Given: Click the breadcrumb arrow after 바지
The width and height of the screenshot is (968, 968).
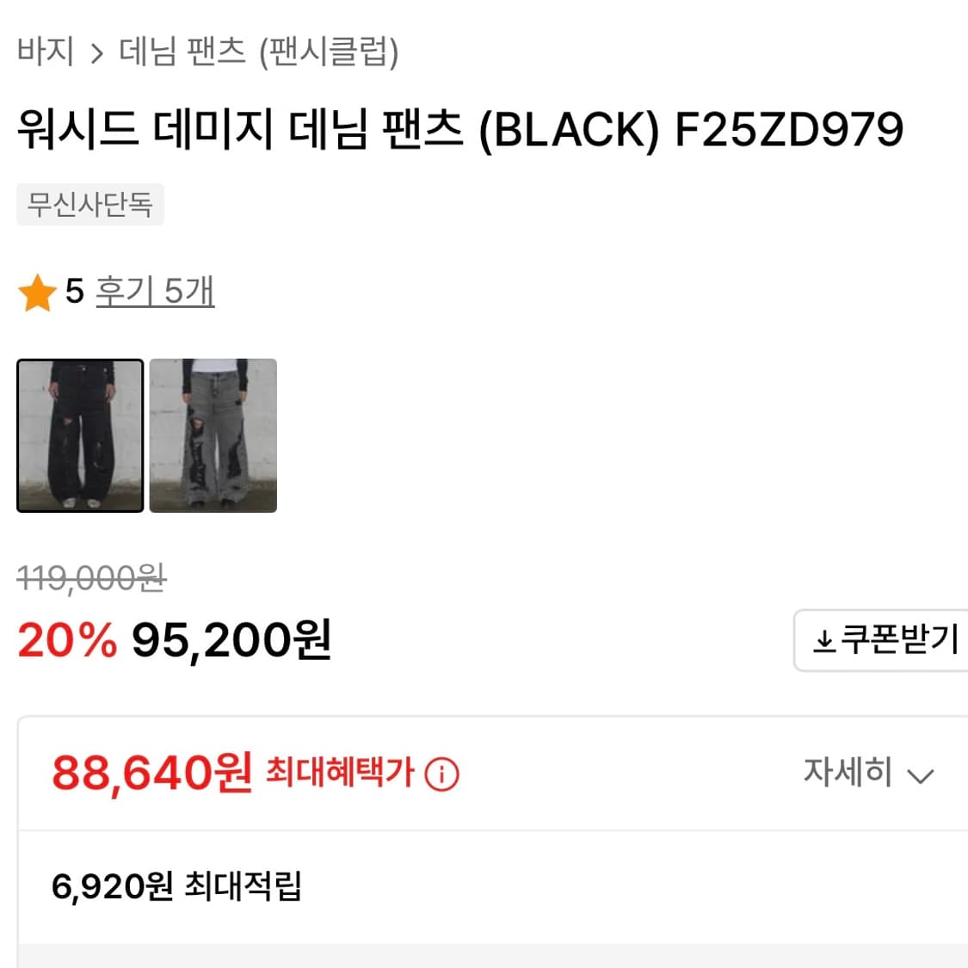Looking at the screenshot, I should [97, 53].
